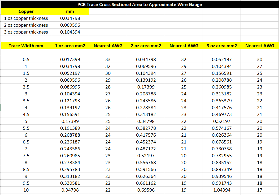Click the 'Nearest AWG' header after 3 oz area
The height and width of the screenshot is (195, 279).
260,46
